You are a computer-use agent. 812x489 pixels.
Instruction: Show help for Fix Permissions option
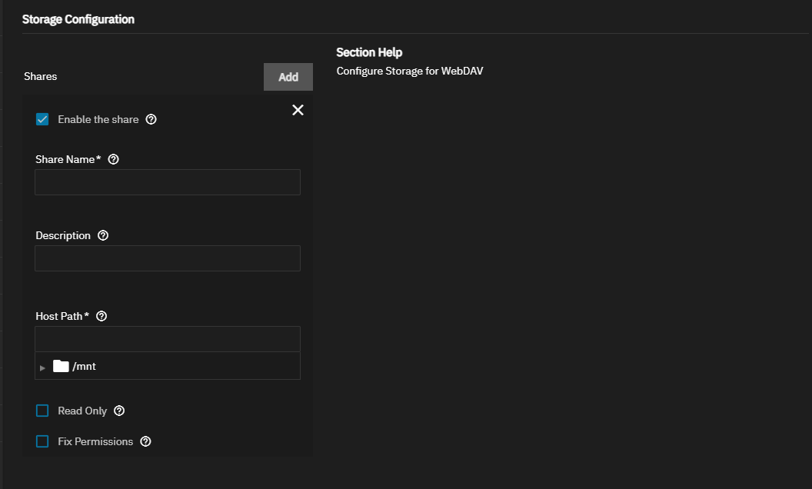click(x=146, y=441)
